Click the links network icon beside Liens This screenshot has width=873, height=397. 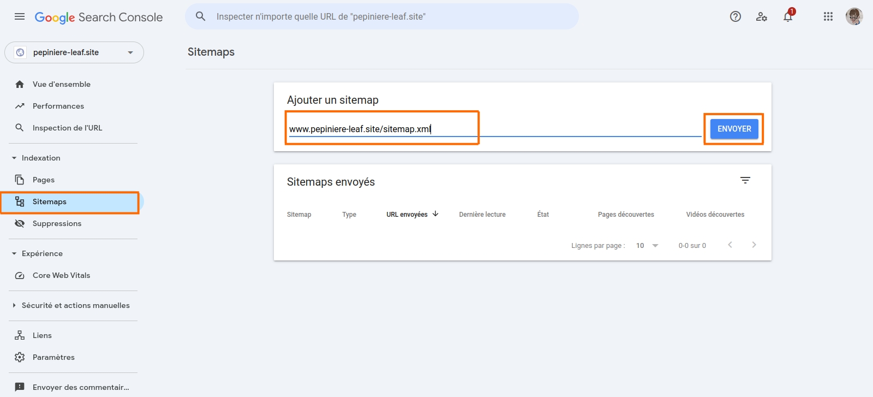pyautogui.click(x=20, y=335)
